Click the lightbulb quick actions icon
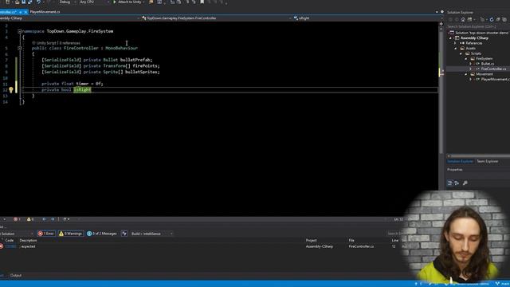The width and height of the screenshot is (510, 287). click(10, 90)
